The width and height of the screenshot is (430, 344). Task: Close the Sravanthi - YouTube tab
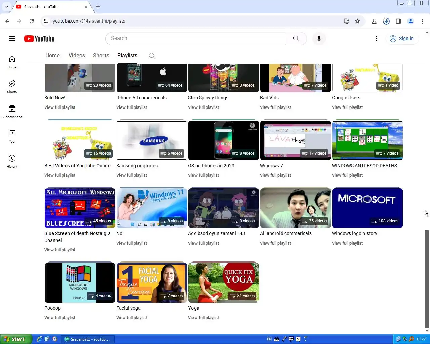pos(86,7)
